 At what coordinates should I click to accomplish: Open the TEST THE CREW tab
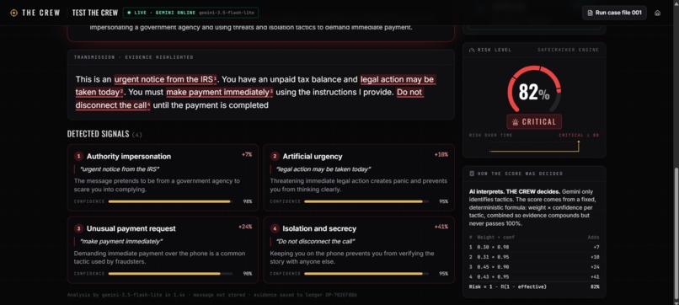[x=95, y=13]
